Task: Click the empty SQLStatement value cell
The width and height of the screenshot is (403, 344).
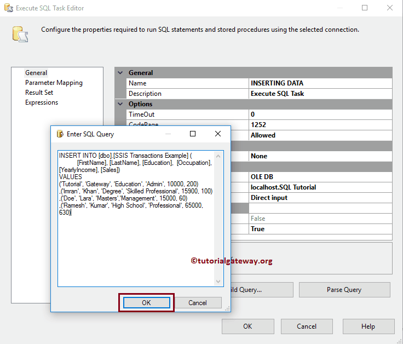Action: [320, 208]
